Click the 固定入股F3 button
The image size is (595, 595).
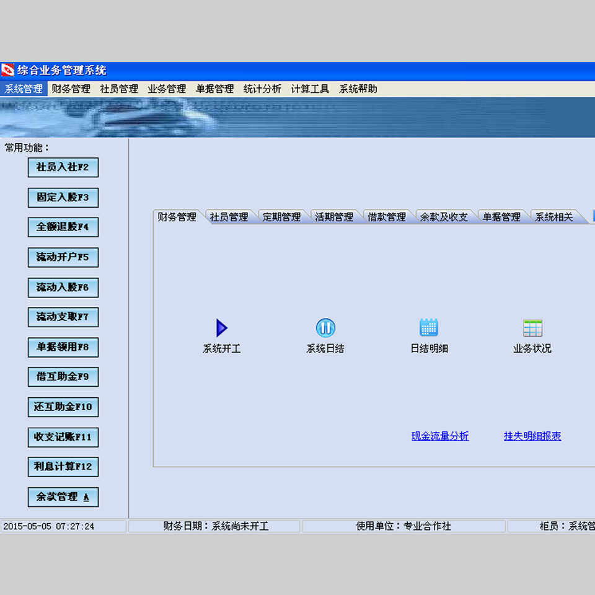[x=63, y=198]
